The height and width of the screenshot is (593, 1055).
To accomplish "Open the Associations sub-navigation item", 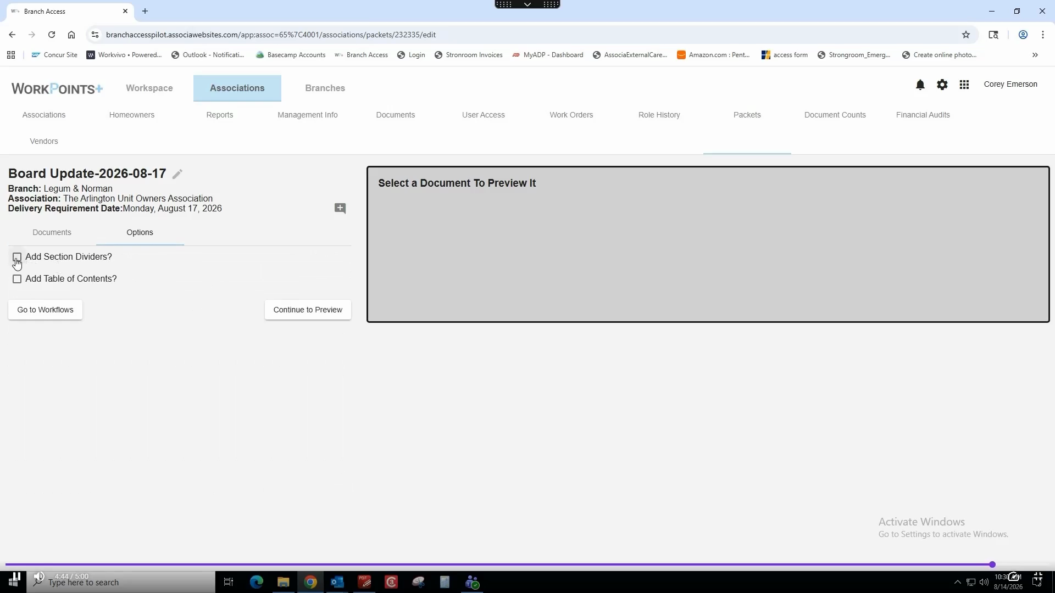I will [44, 115].
